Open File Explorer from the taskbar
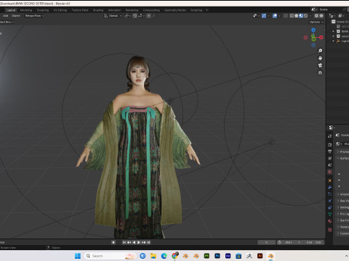This screenshot has width=349, height=261. (153, 256)
